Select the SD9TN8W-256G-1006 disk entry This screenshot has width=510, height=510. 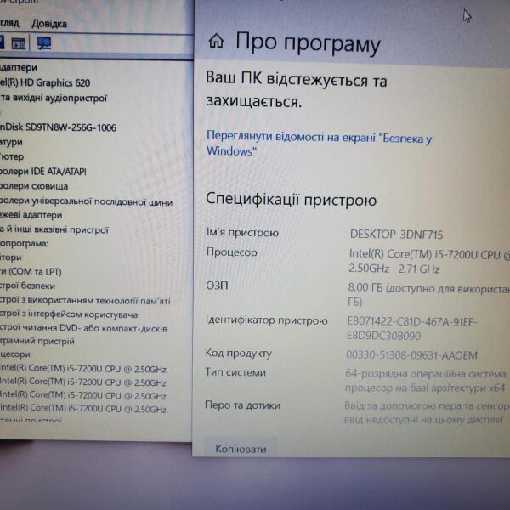pos(58,127)
